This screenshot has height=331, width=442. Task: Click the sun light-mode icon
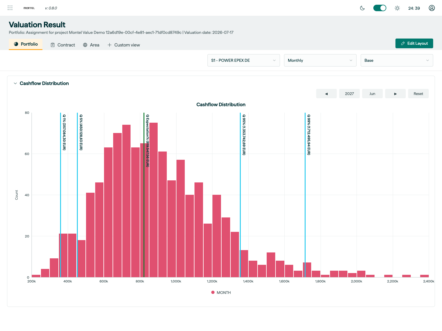coord(397,8)
